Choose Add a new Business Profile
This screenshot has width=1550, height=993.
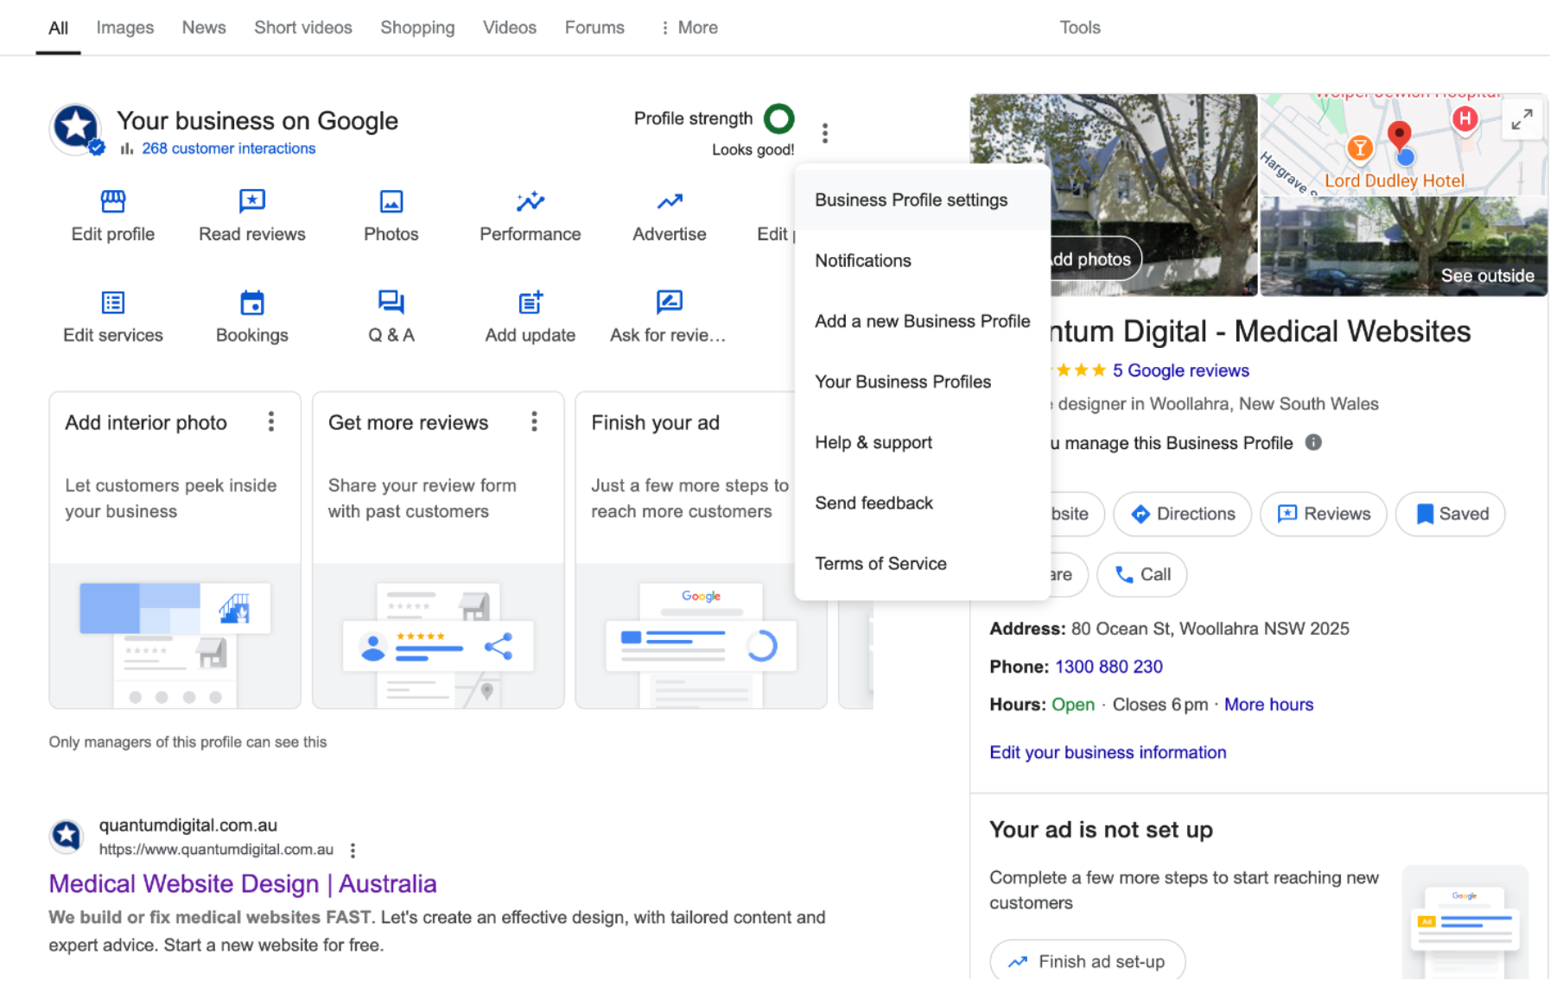pos(923,320)
